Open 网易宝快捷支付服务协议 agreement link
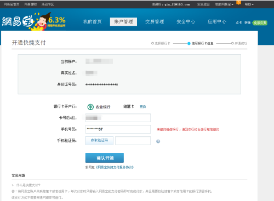The image size is (274, 201). pyautogui.click(x=115, y=167)
